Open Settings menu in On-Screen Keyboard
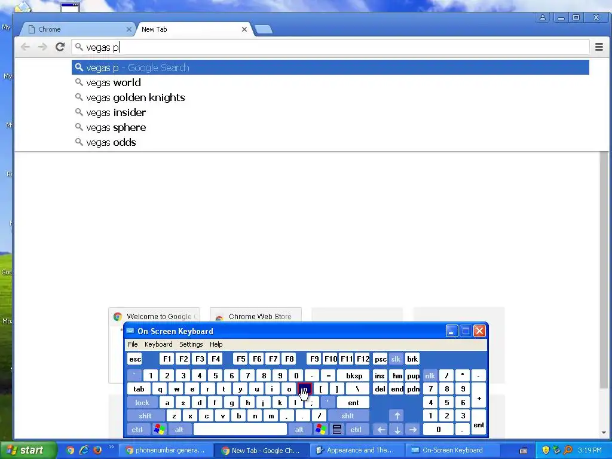 191,344
